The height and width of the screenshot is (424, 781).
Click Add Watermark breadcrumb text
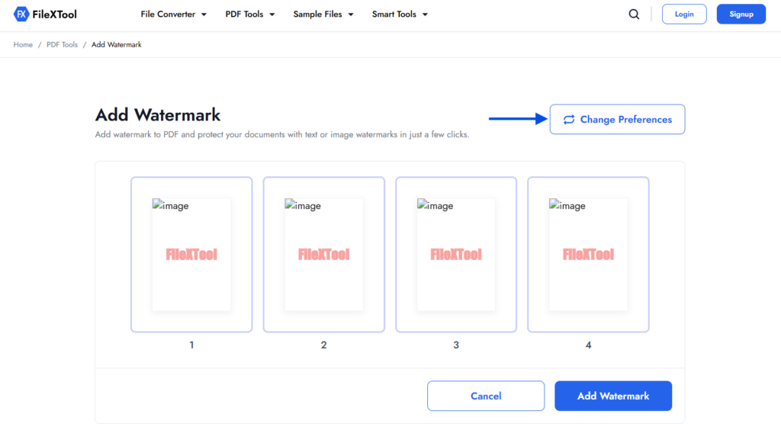[117, 45]
